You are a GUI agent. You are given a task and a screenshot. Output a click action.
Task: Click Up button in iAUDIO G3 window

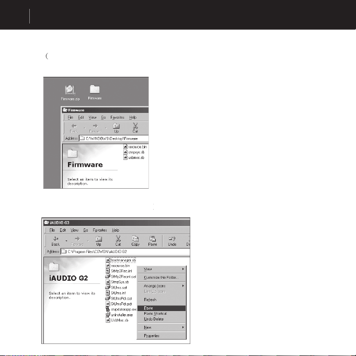tap(98, 241)
